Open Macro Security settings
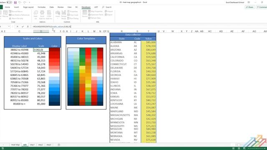 click(16, 18)
